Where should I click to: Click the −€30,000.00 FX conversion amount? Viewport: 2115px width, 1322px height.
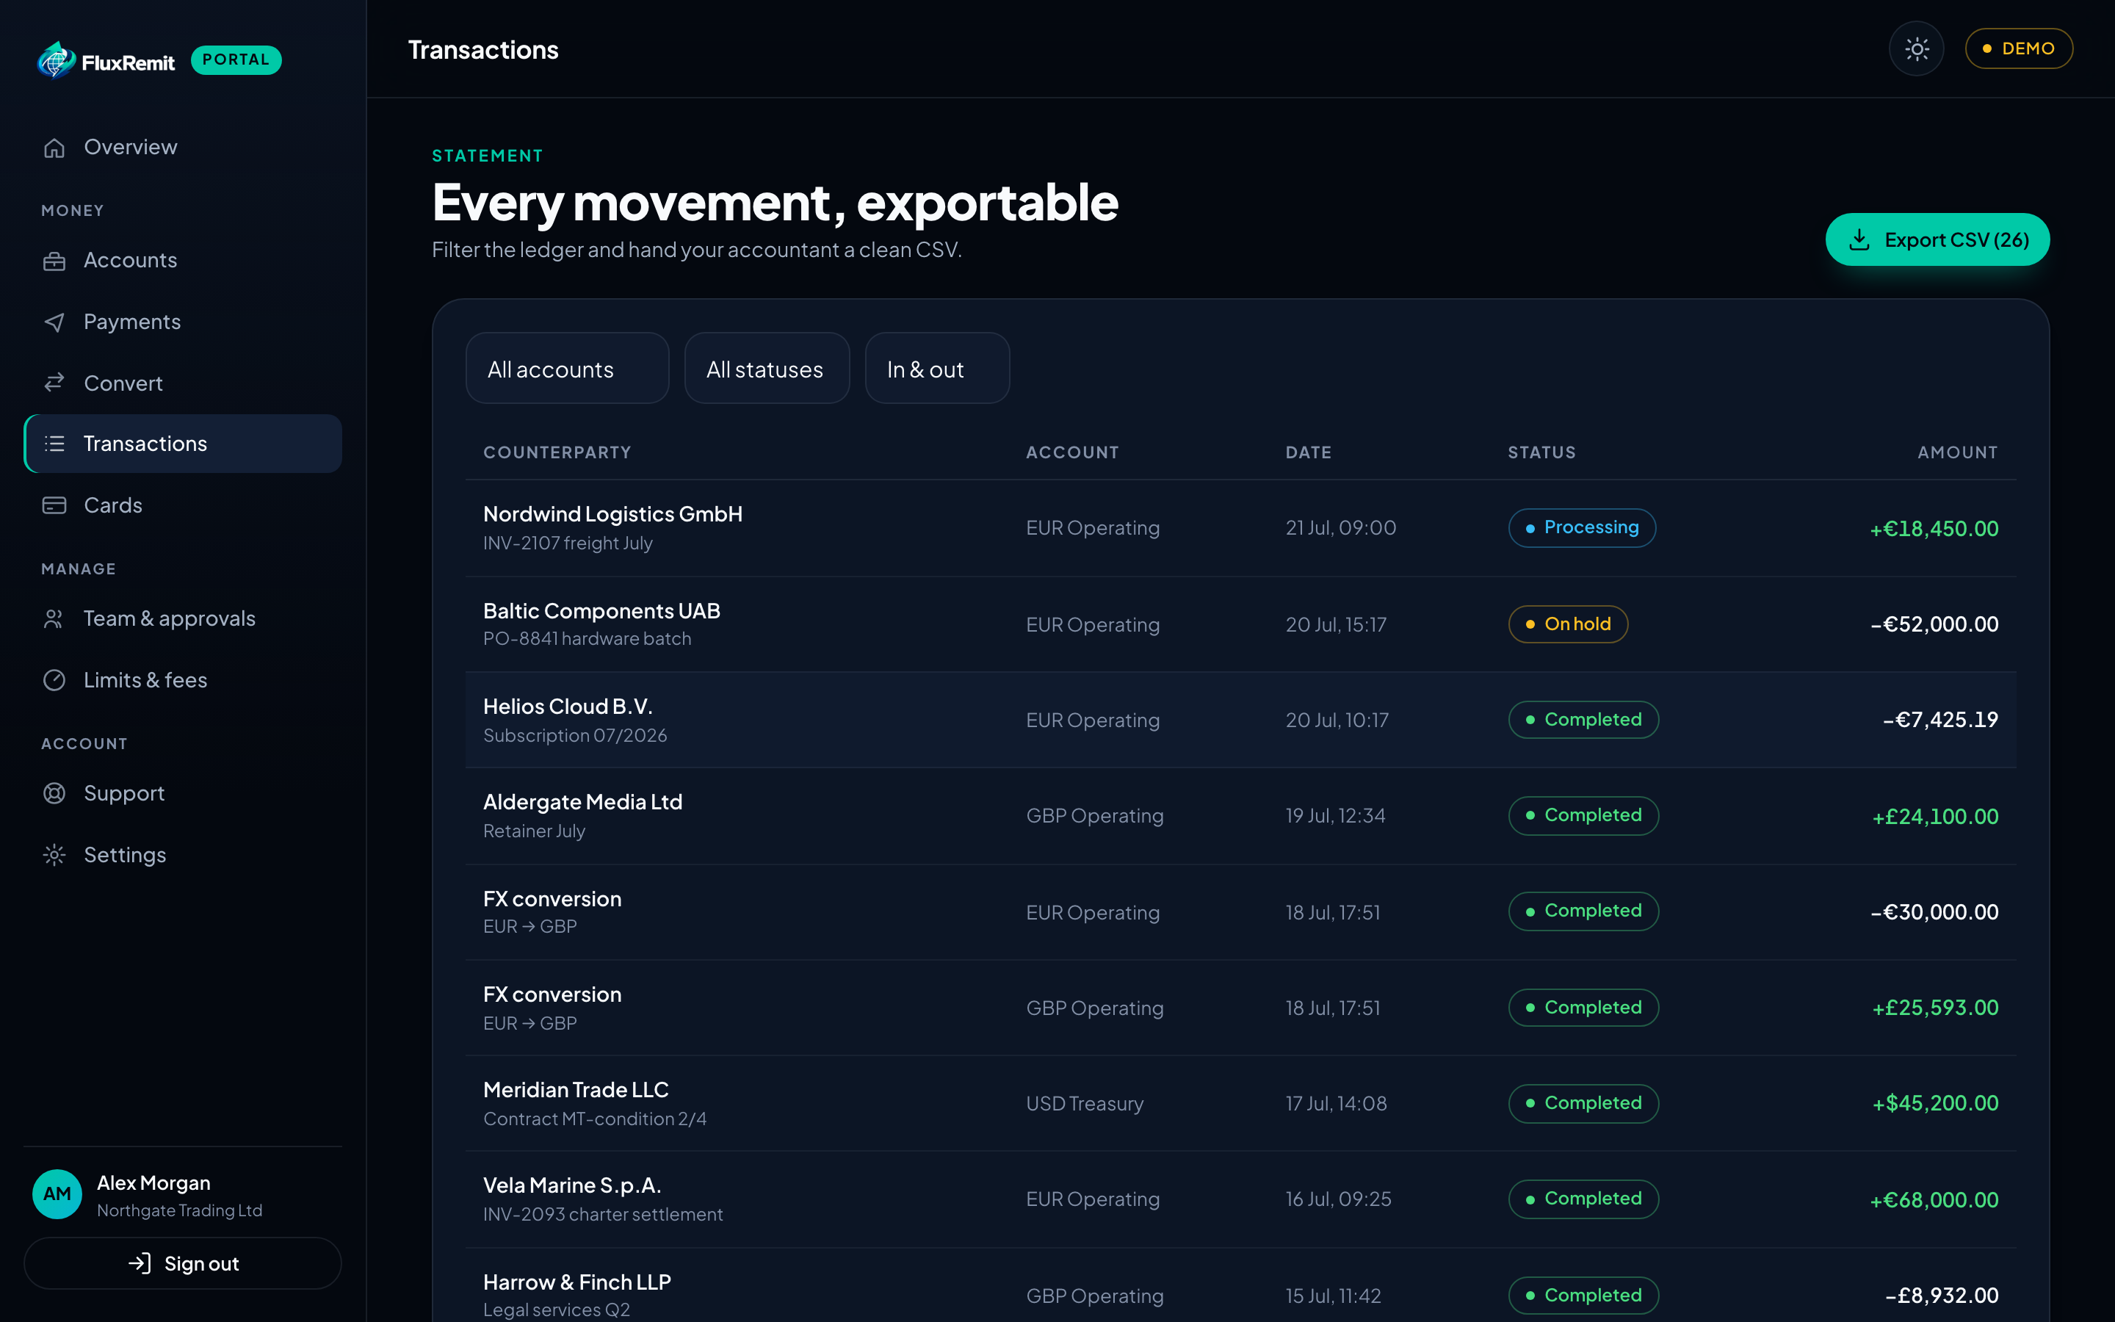(1933, 912)
